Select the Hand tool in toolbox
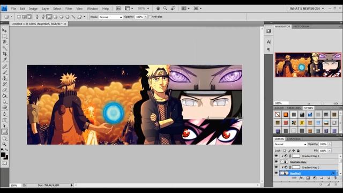 click(4, 138)
